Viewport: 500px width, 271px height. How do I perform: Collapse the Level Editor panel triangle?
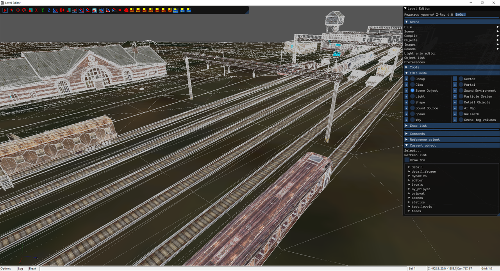(405, 8)
